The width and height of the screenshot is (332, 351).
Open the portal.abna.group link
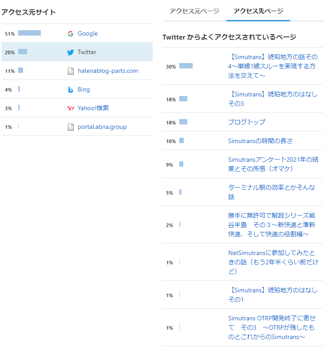[x=102, y=127]
